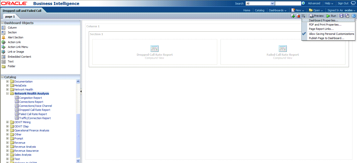Click the Run button
357x163 pixels.
[x=331, y=16]
